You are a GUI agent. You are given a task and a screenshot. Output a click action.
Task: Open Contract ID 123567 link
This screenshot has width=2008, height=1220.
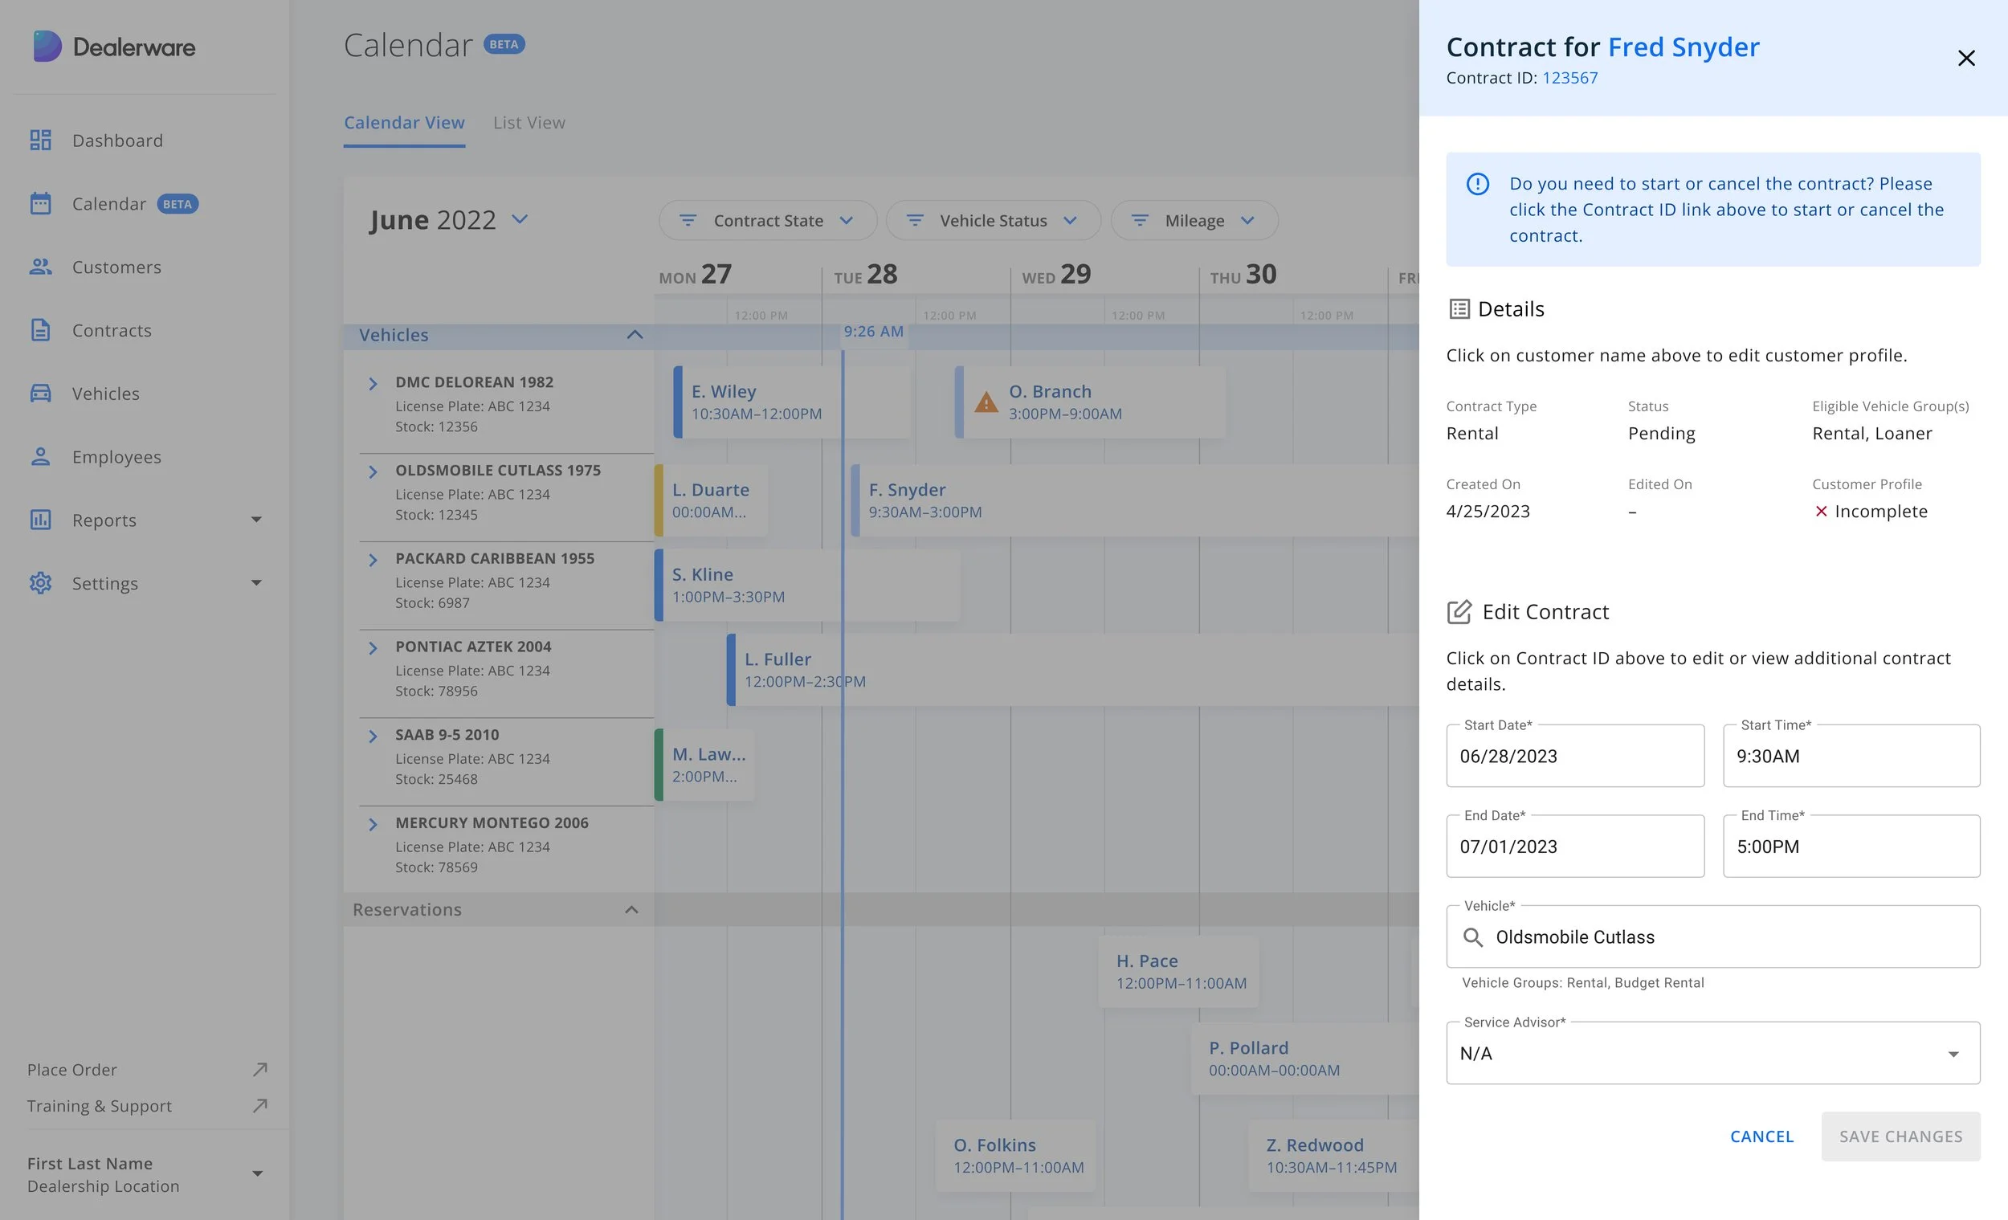coord(1569,77)
